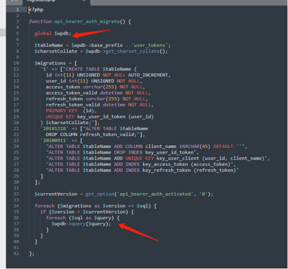Viewport: 288px width, 269px height.
Task: Click '$tableName' at start of line 7
Action: 49,45
